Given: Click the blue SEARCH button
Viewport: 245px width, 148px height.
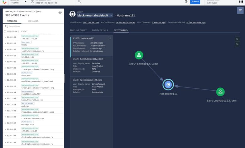Looking at the screenshot, I should [x=195, y=2].
